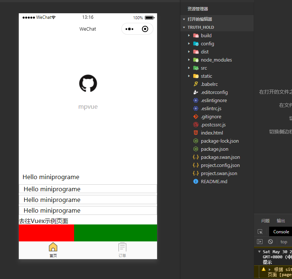Toggle the console sidebar icon
Screen dimensions: 292x279
click(x=260, y=241)
